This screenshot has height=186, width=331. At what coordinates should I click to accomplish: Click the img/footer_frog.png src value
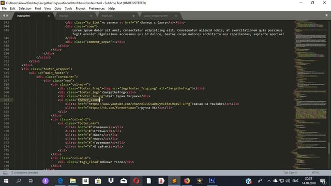[139, 88]
